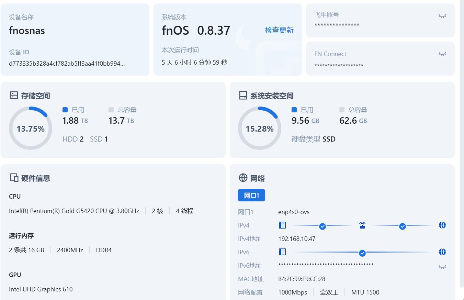Click the 存储空间 storage header icon
Screen dimensions: 464x300
pos(14,96)
